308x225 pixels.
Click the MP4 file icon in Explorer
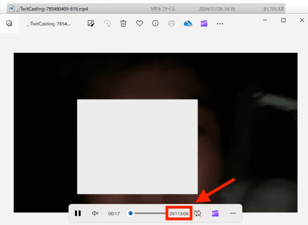click(12, 9)
